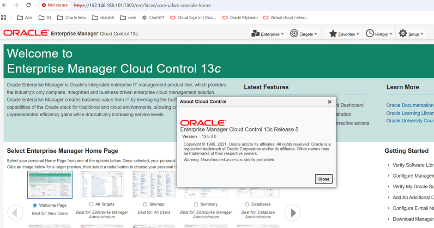This screenshot has height=228, width=434.
Task: Open the Enterprise dropdown menu
Action: click(267, 34)
